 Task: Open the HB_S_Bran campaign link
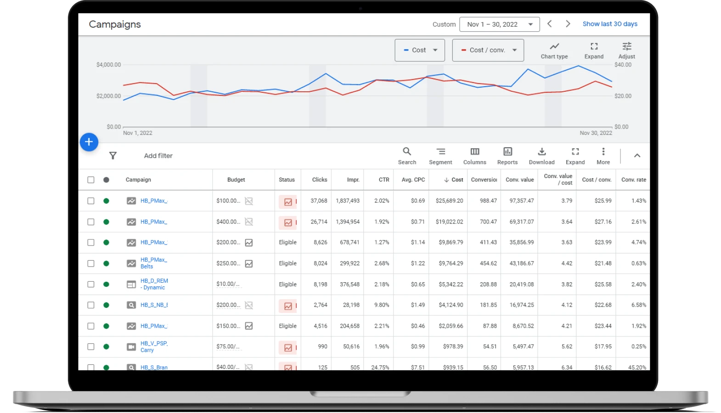click(154, 368)
